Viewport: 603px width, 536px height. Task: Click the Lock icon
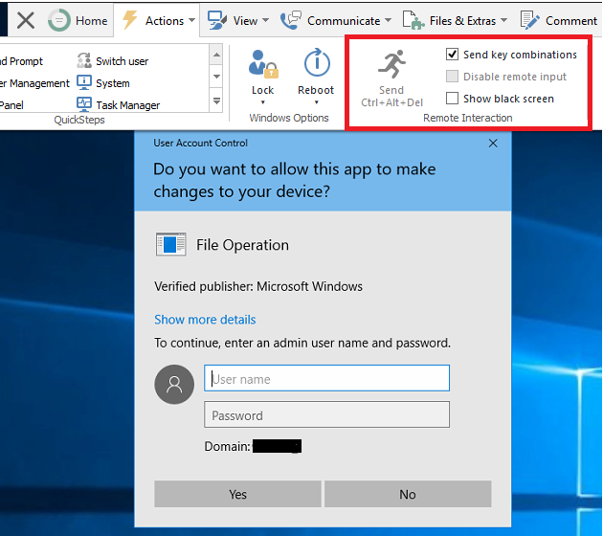pyautogui.click(x=263, y=64)
